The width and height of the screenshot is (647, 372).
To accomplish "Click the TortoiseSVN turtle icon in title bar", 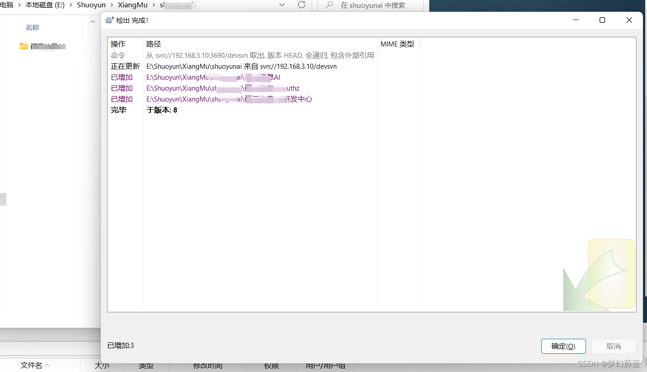I will (x=109, y=20).
